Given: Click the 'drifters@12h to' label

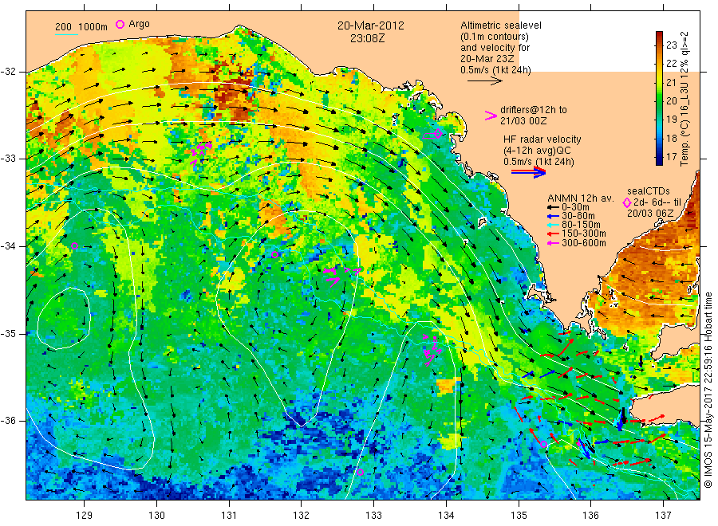Looking at the screenshot, I should (534, 110).
